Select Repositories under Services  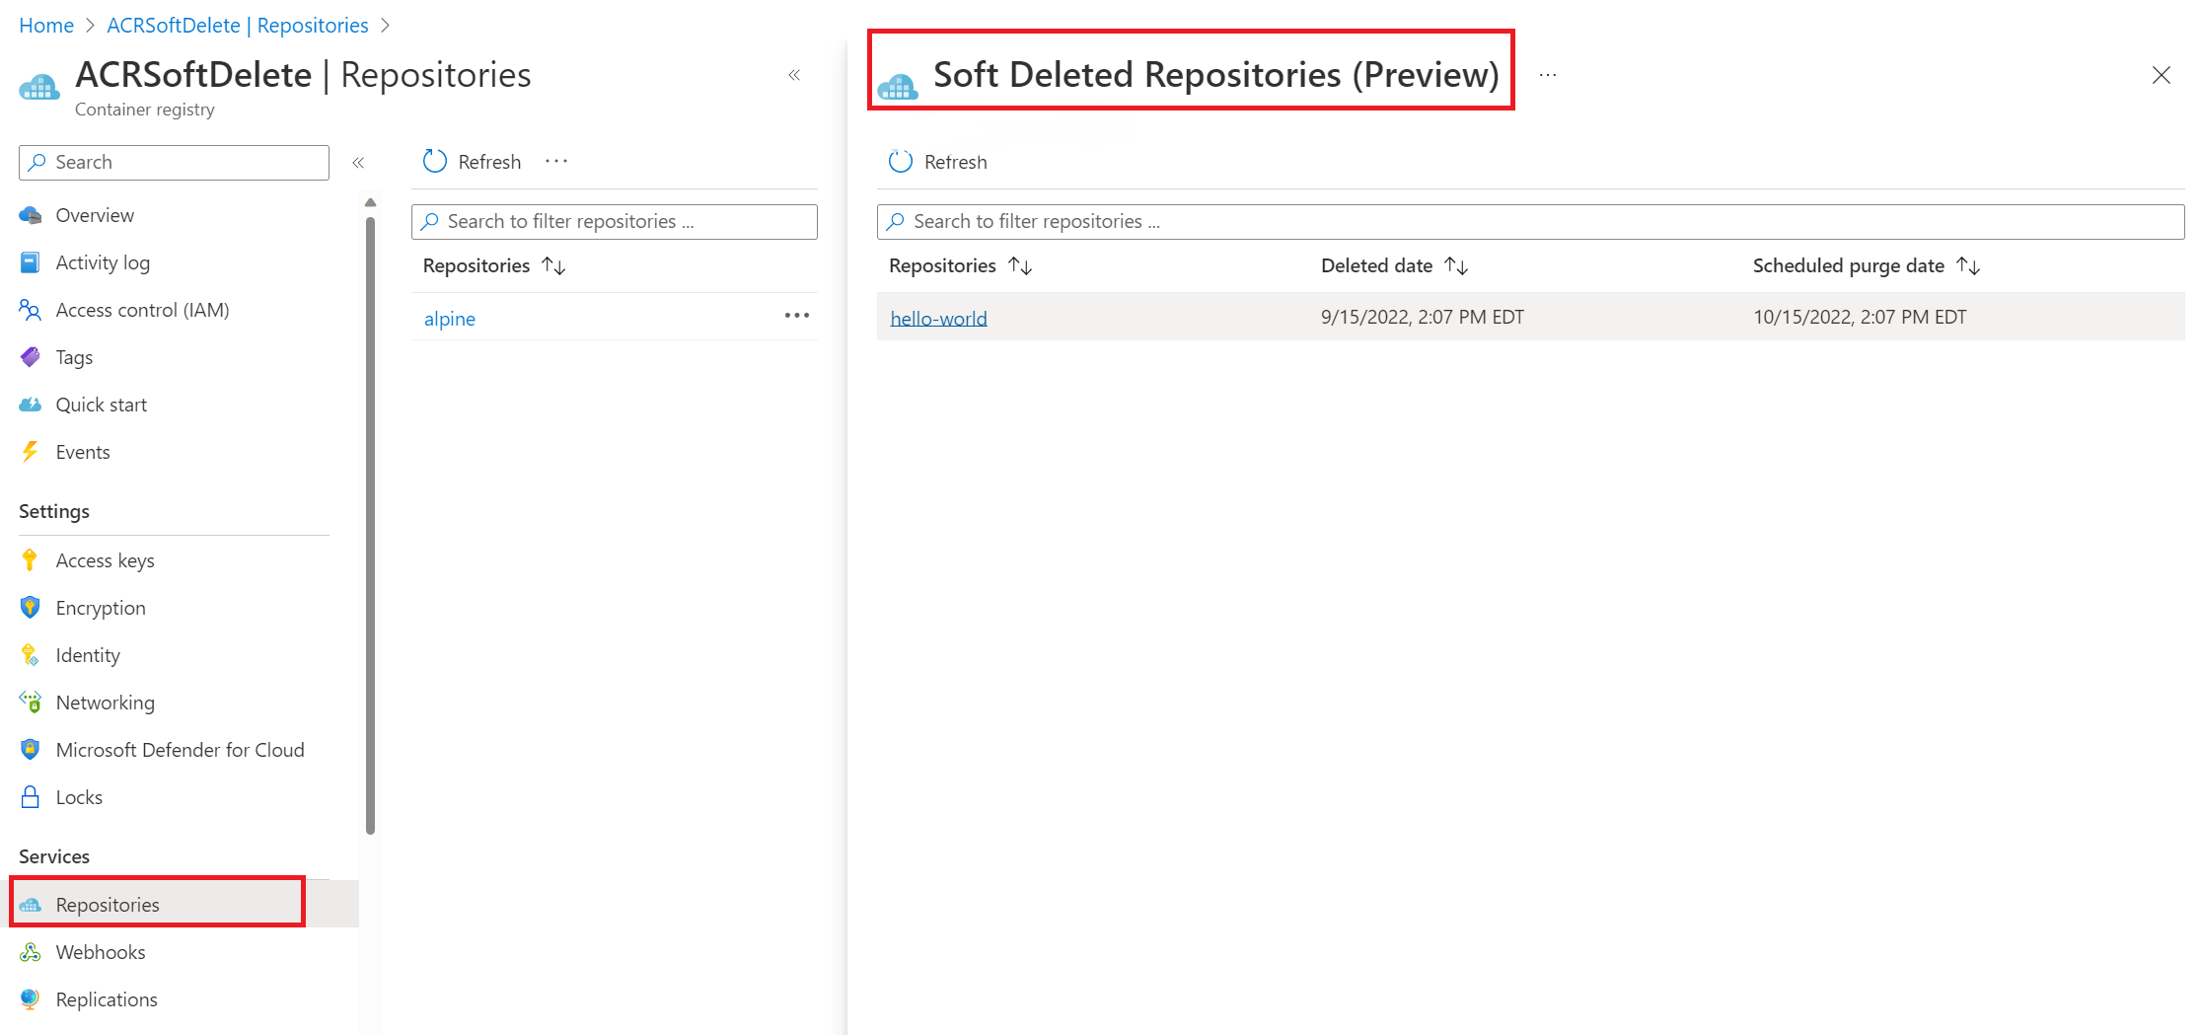click(108, 904)
